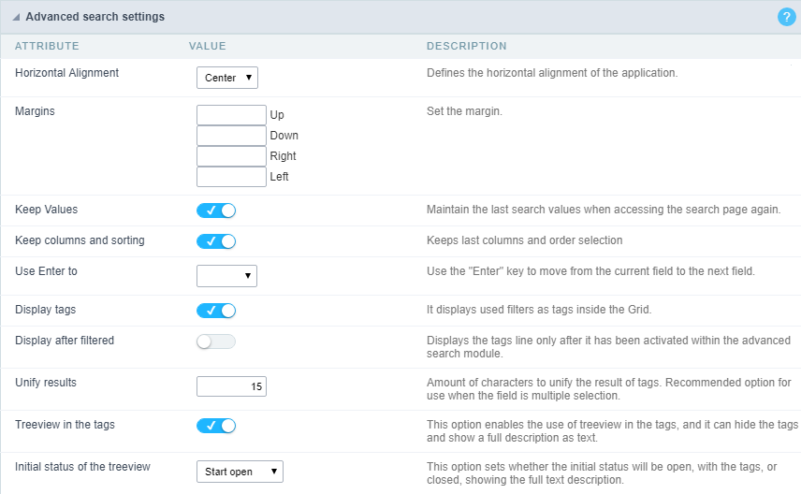Screen dimensions: 801x494
Task: Select the Left margin input box
Action: tap(231, 177)
